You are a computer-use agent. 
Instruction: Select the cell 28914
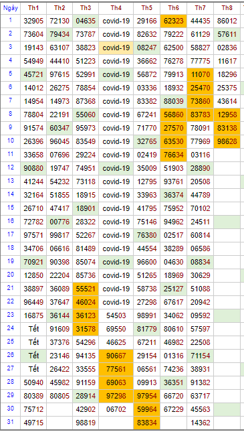(86, 395)
